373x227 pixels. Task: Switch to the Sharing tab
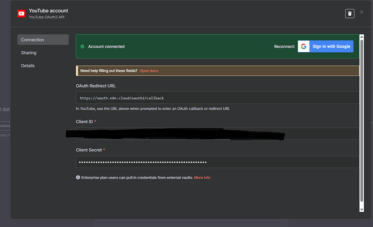29,53
